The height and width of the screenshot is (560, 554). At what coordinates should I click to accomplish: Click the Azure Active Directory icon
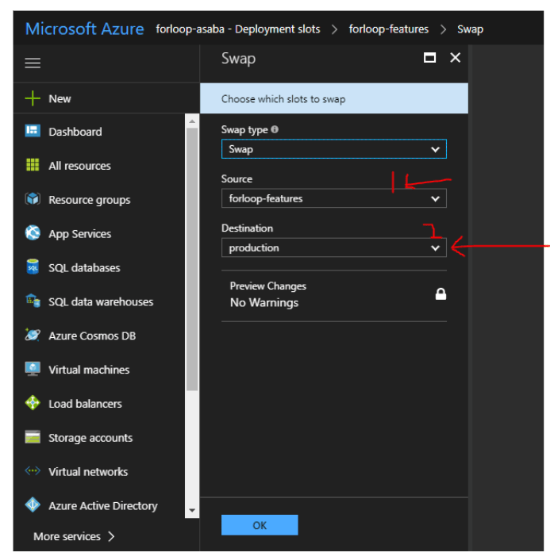pyautogui.click(x=33, y=504)
